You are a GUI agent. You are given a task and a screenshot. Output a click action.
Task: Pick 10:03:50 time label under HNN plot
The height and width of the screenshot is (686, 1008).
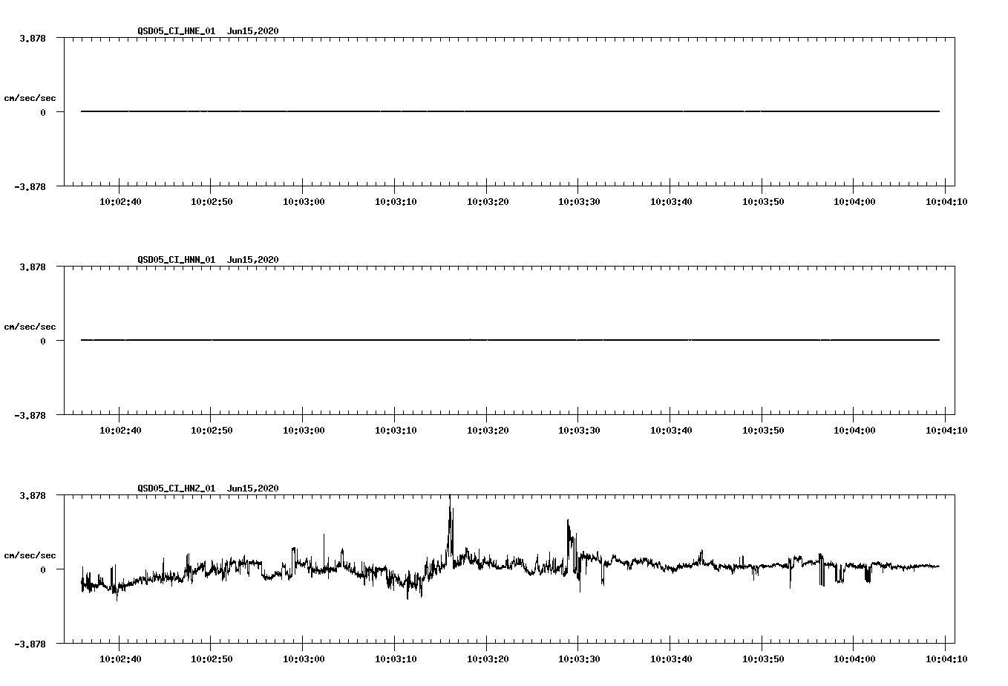coord(762,430)
